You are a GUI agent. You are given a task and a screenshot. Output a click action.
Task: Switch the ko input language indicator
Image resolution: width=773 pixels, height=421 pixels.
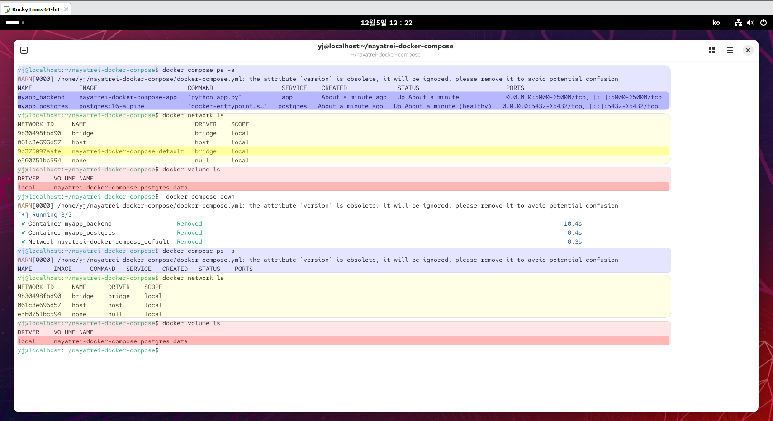tap(716, 23)
